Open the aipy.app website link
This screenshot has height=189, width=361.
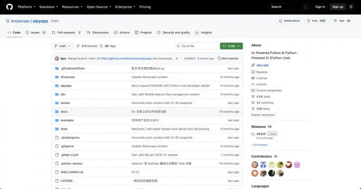[262, 65]
